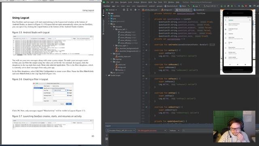Screen dimensions: 259x146
Task: Open the Logcat emulator device dropdown
Action: pos(121,131)
